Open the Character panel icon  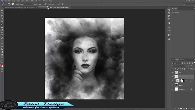(169, 28)
